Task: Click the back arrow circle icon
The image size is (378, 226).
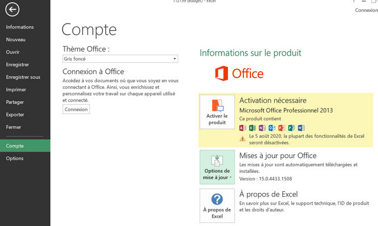Action: click(12, 9)
